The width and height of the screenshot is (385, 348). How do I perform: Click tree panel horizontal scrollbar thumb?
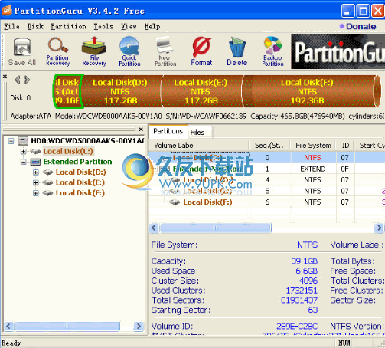pyautogui.click(x=67, y=327)
